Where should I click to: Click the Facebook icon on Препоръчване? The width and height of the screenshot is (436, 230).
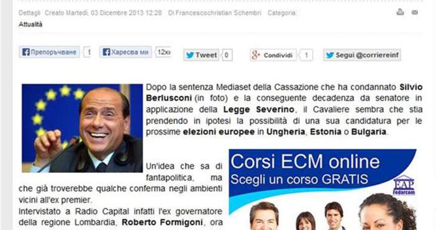[x=26, y=52]
